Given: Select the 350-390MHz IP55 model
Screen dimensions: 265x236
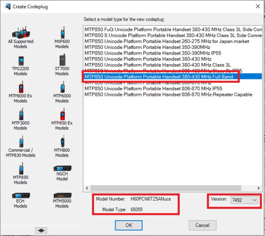Looking at the screenshot, I should pyautogui.click(x=173, y=53).
